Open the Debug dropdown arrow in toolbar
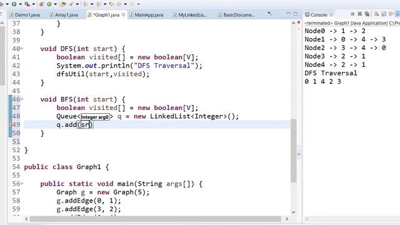Viewport: 400px width, 225px height. point(7,4)
